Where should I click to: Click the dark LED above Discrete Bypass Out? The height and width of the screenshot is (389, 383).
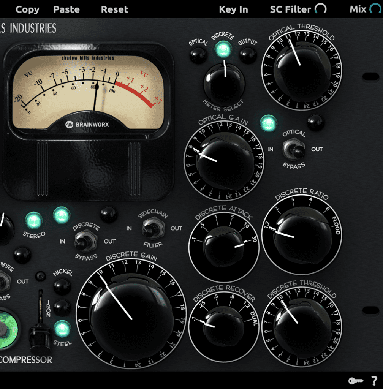109,214
